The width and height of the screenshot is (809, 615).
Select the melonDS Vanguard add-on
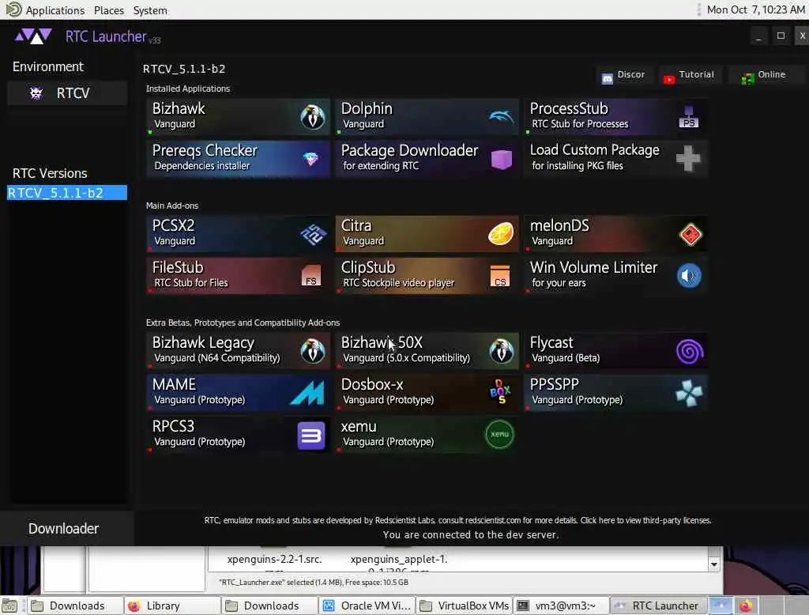click(x=615, y=234)
